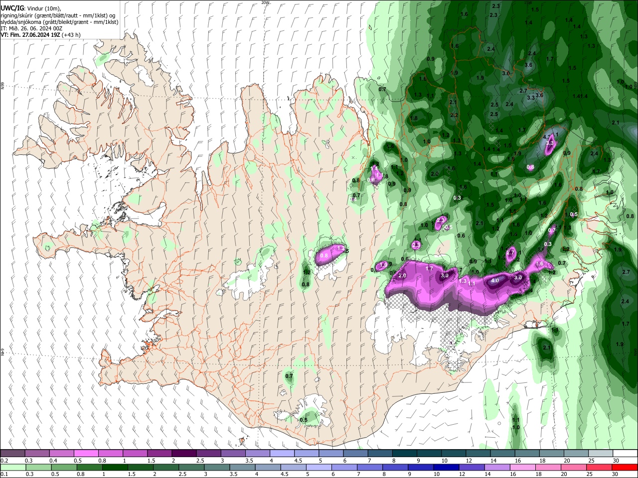Click the 'slydda/snjókoma (grátt/bleikt/grænt' header line
638x478 pixels.
pyautogui.click(x=59, y=22)
